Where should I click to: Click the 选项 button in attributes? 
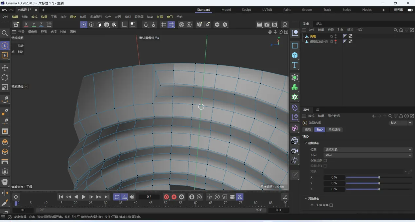point(308,129)
